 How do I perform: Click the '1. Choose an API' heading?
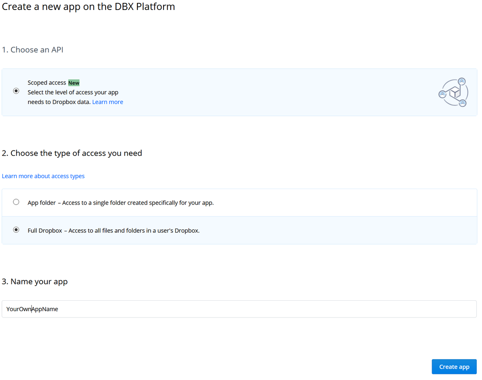pyautogui.click(x=32, y=50)
